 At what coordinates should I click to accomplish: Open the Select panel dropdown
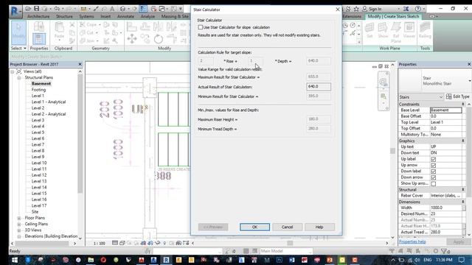18,48
